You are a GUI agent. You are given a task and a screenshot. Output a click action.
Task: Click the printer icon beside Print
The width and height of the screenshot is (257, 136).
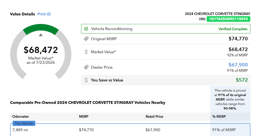pyautogui.click(x=49, y=14)
